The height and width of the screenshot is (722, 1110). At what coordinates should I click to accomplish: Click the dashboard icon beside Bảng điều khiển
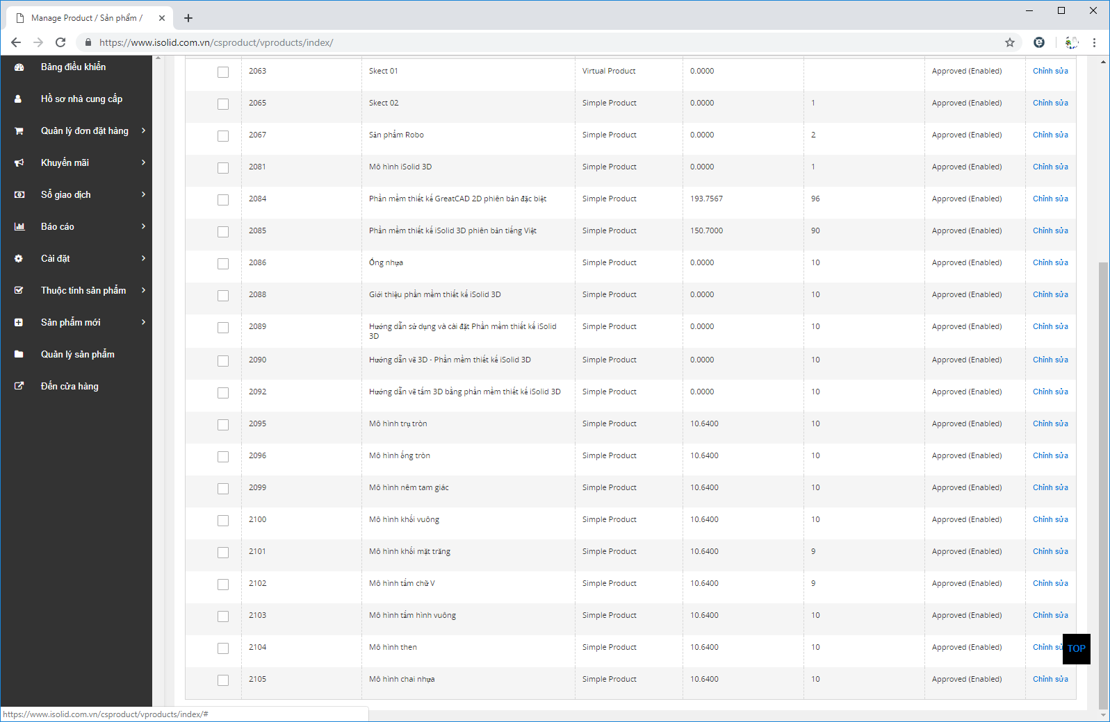tap(19, 67)
